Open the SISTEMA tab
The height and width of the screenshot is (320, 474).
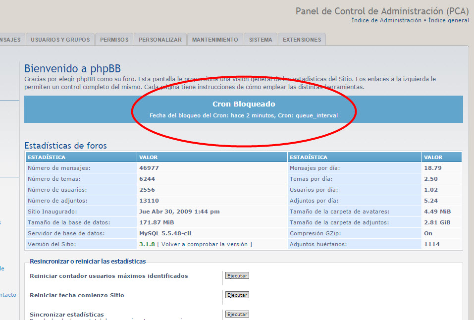261,40
